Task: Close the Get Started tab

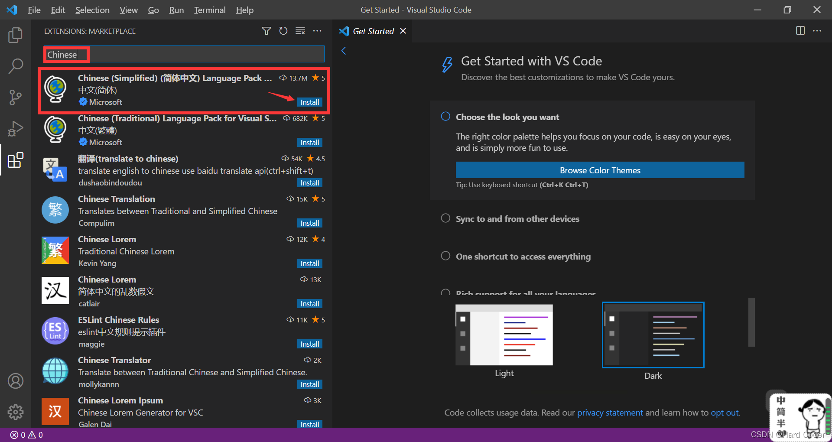Action: pyautogui.click(x=403, y=31)
